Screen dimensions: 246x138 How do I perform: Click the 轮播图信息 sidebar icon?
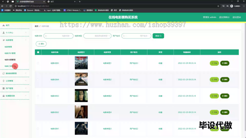(4, 96)
